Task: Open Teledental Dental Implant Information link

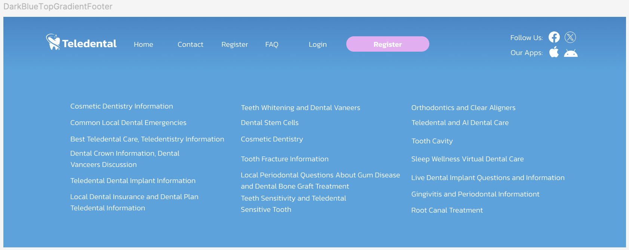Action: tap(133, 181)
